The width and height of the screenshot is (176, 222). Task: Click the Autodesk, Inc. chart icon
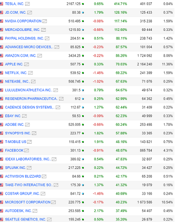35,211
